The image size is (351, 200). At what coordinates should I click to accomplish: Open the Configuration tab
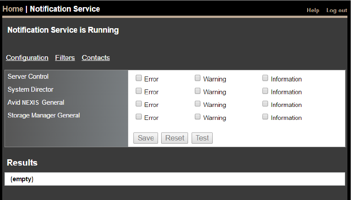tap(27, 58)
